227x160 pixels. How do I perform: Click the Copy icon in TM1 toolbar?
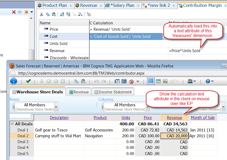(76, 81)
